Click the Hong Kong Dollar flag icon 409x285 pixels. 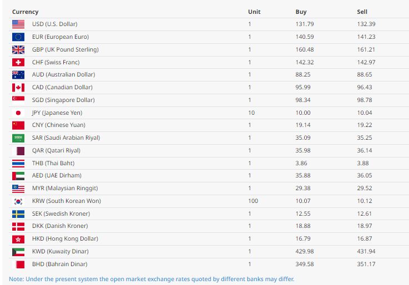[18, 238]
